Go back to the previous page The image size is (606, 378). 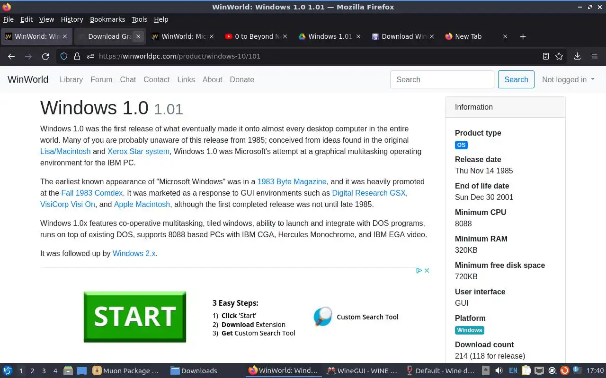(x=11, y=56)
